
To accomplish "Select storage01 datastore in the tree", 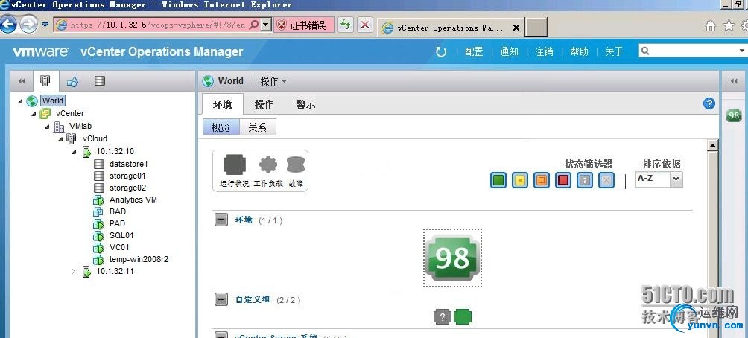I will tap(127, 176).
